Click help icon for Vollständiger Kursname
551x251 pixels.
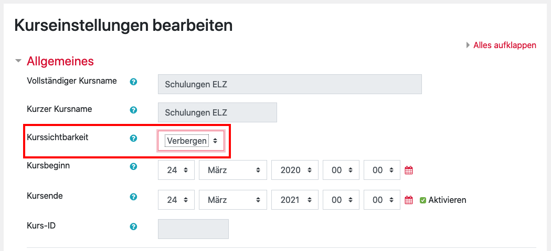tap(133, 82)
